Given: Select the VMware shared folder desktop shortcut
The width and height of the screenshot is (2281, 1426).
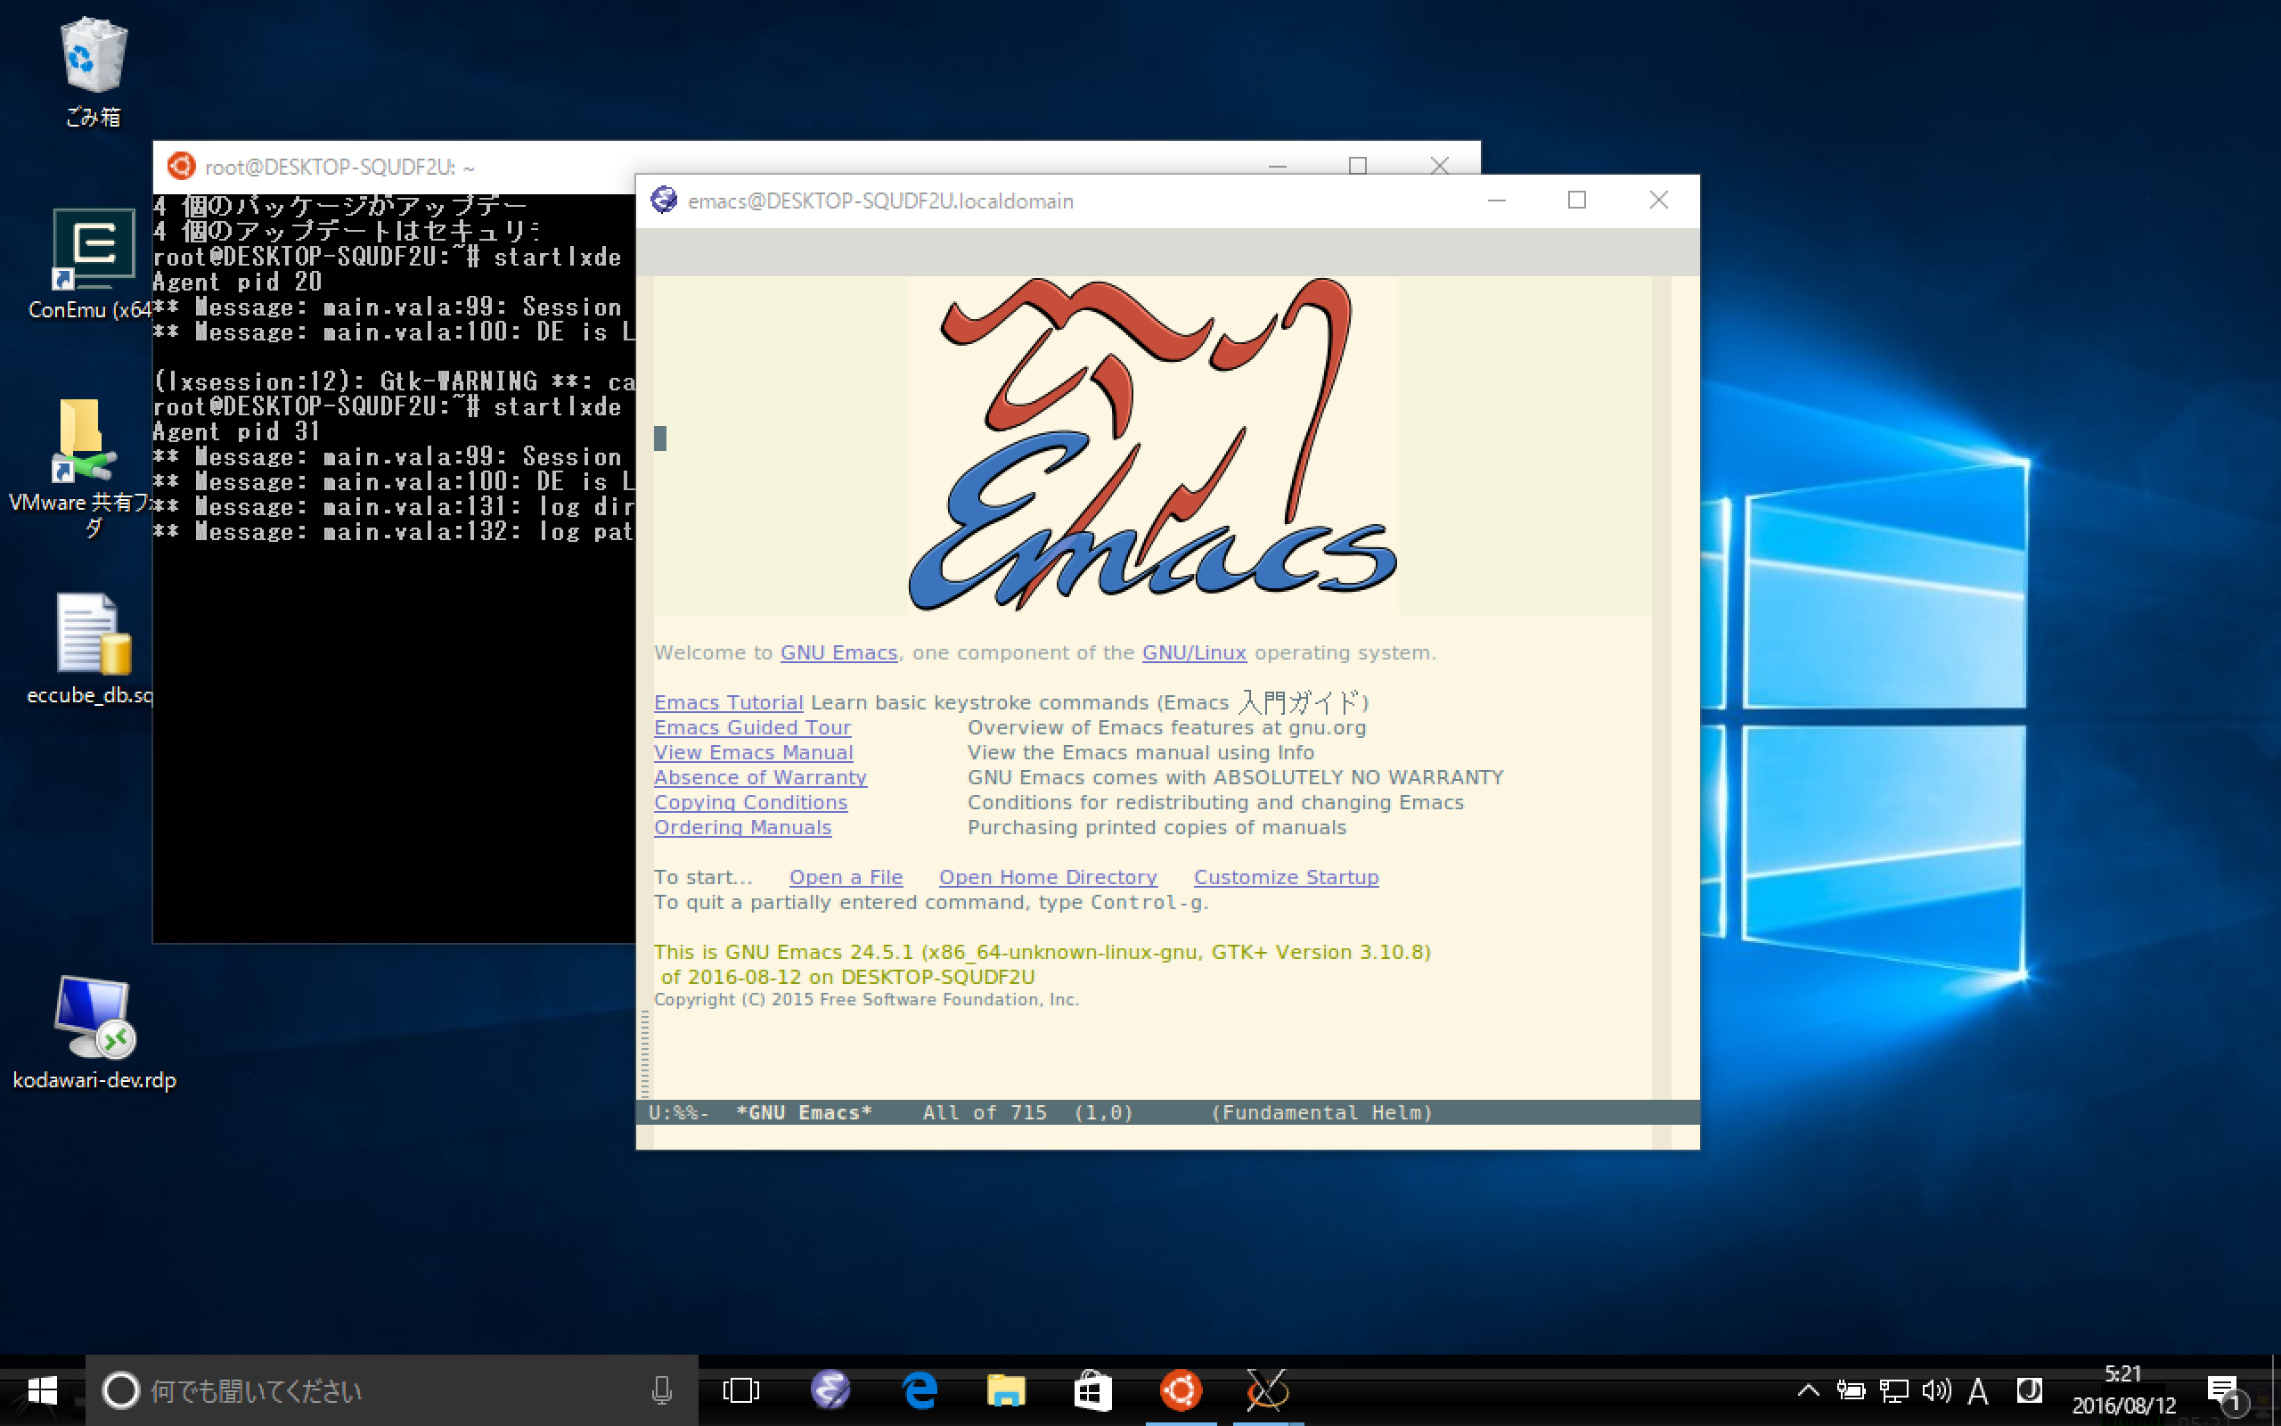Looking at the screenshot, I should point(82,467).
